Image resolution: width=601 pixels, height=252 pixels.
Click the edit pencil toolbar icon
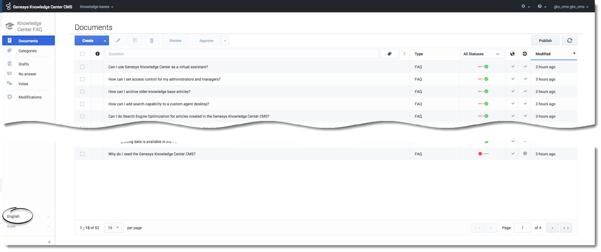[x=118, y=40]
